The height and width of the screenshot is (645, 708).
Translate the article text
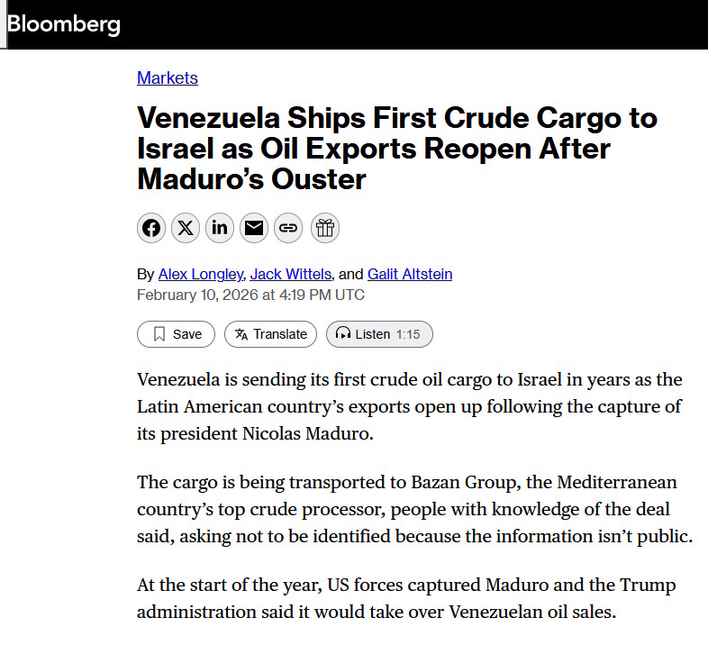[x=271, y=334]
